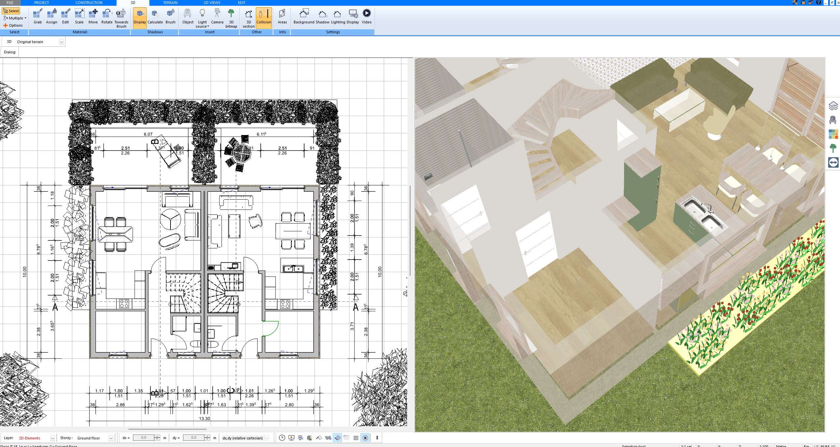Start the Video tool
This screenshot has width=840, height=447.
(x=366, y=16)
